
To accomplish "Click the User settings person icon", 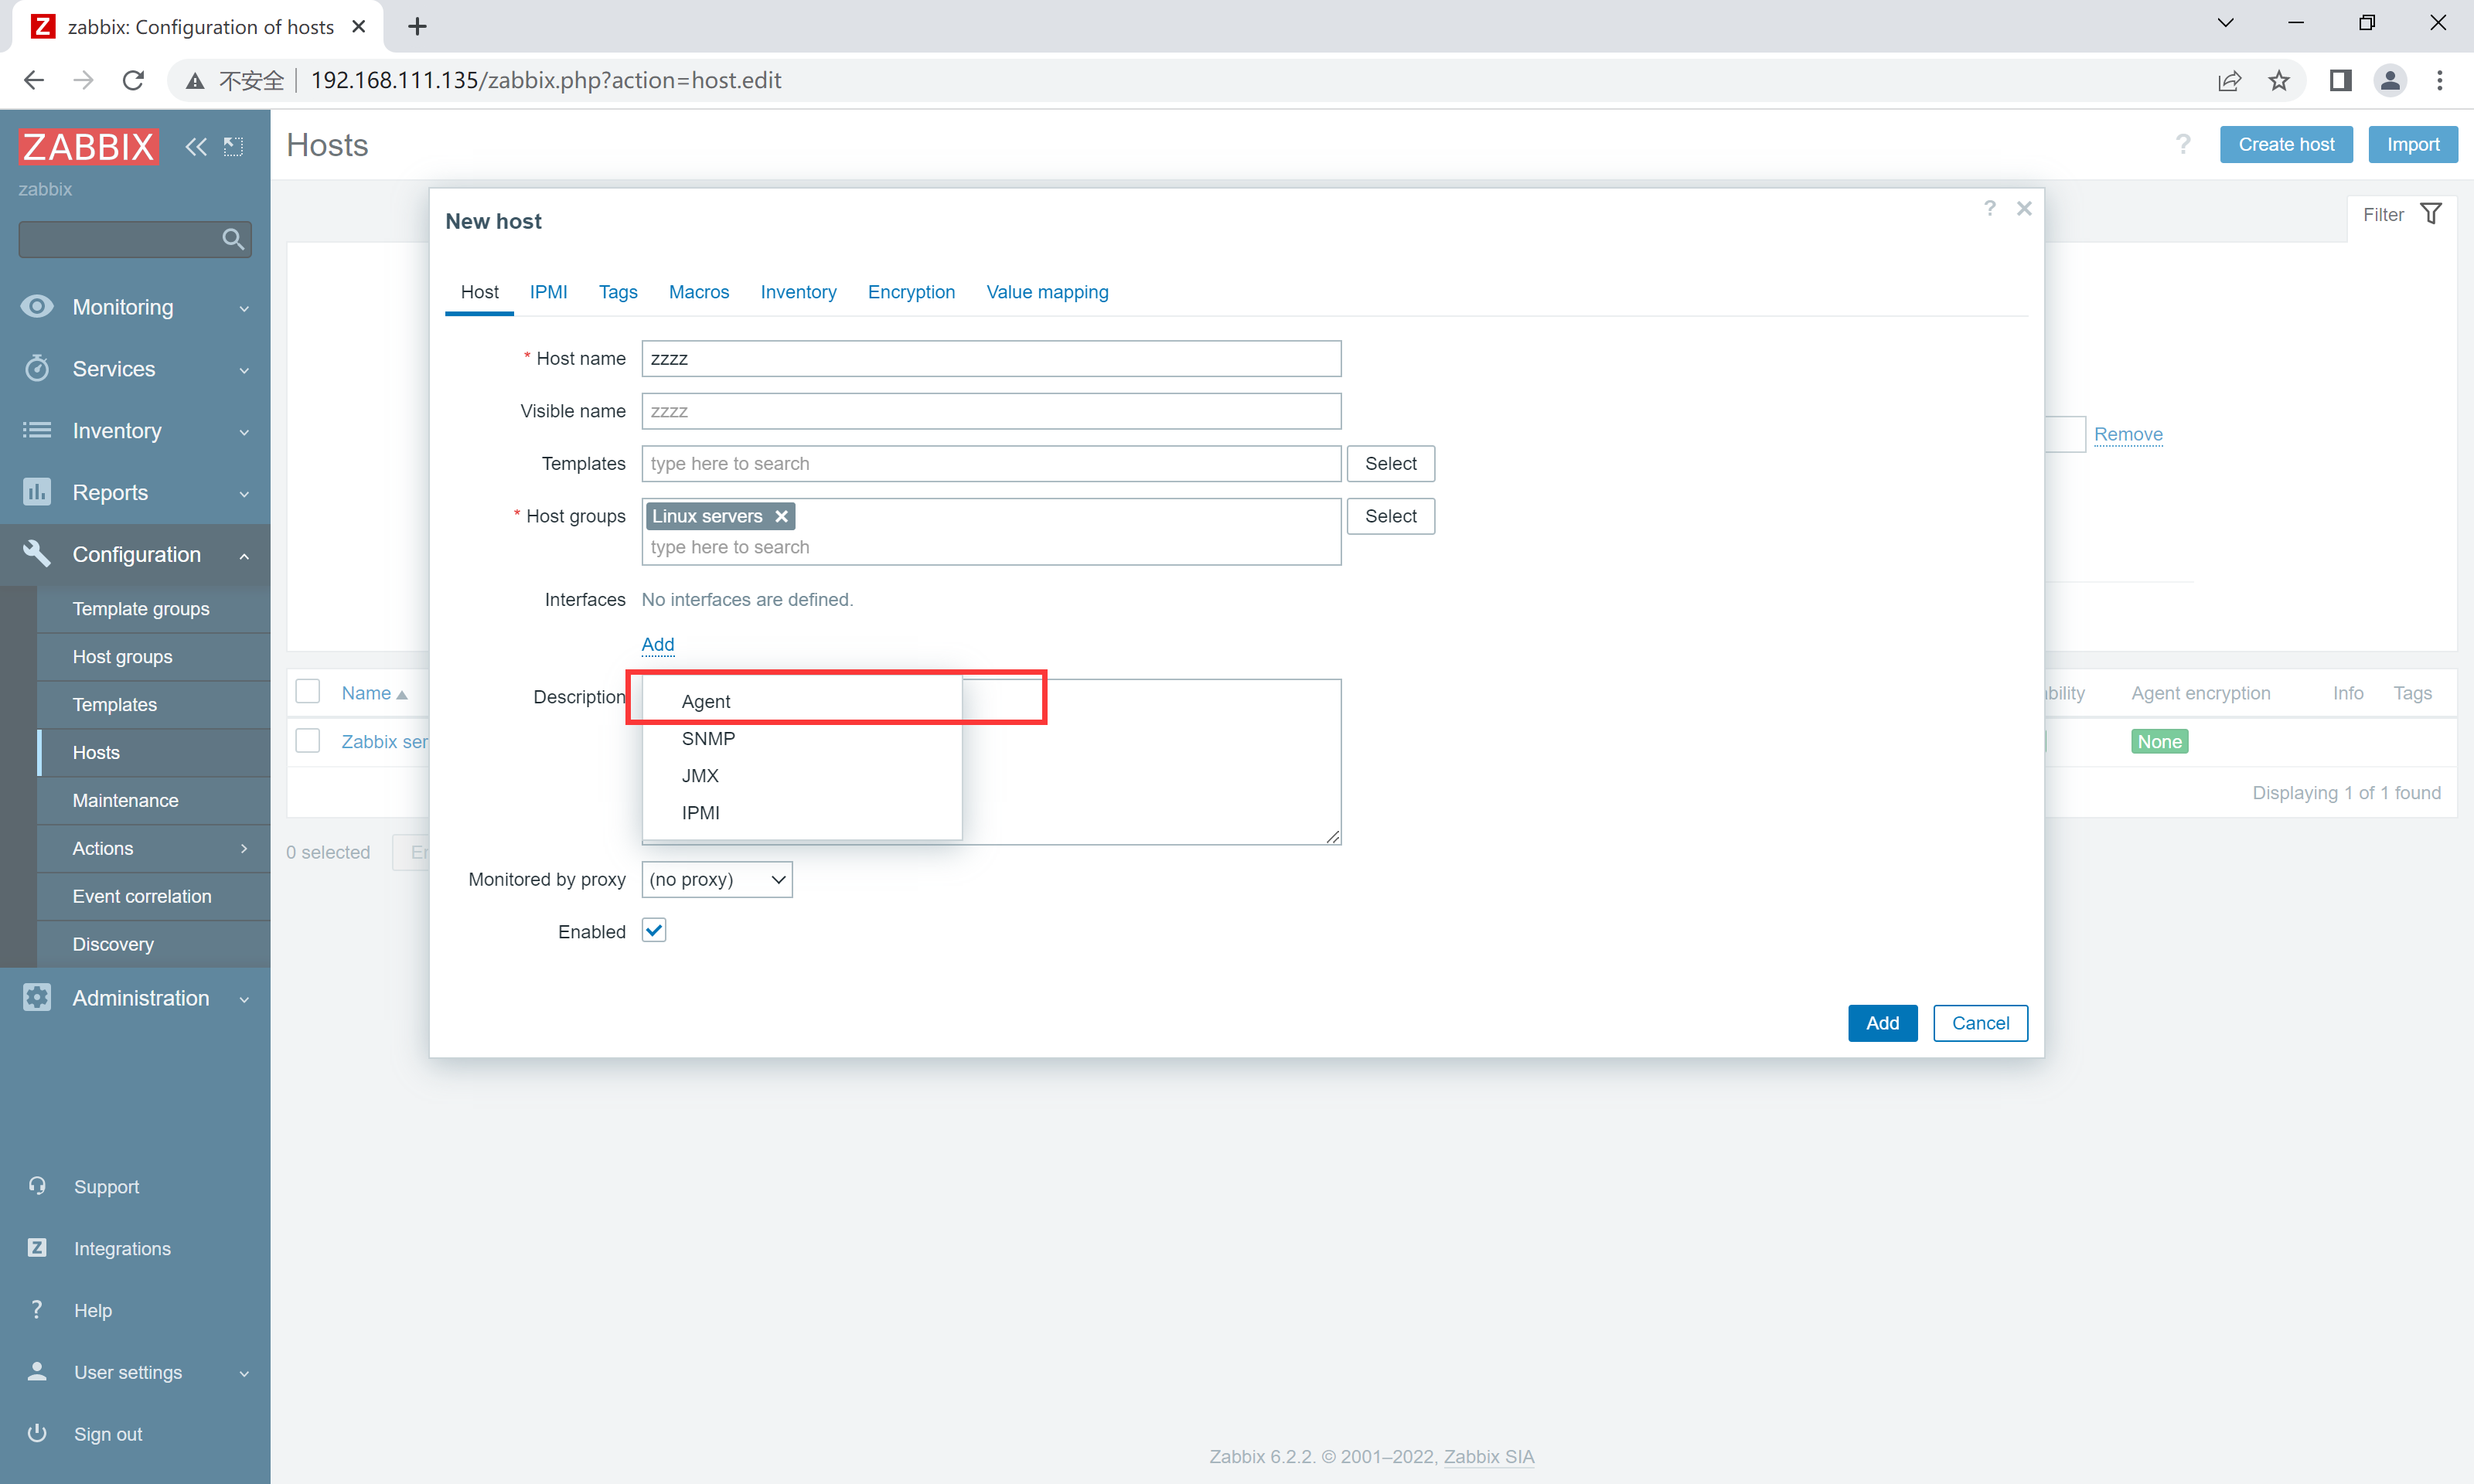I will (x=37, y=1372).
